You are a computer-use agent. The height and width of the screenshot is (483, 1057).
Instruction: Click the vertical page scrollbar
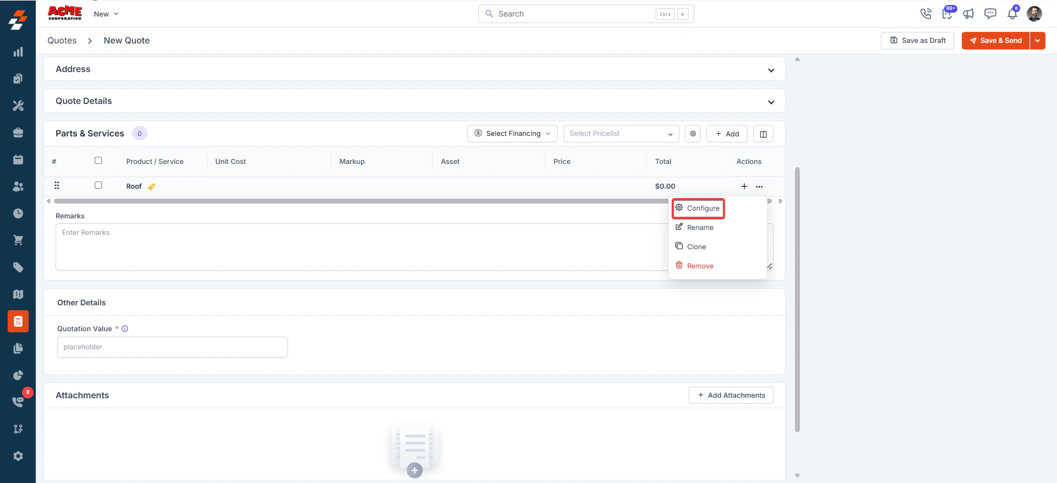(x=797, y=300)
